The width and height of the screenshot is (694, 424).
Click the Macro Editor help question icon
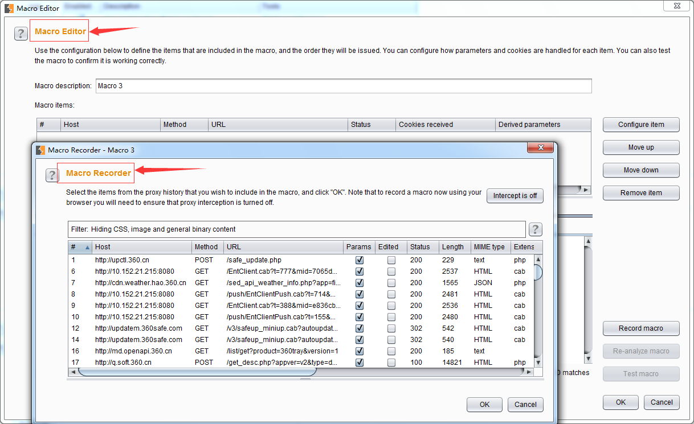click(21, 34)
